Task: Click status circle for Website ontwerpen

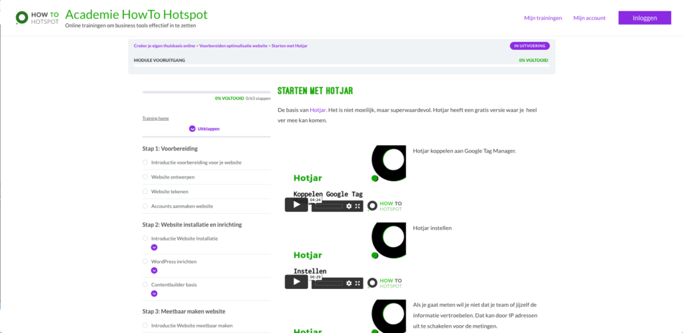Action: pyautogui.click(x=145, y=176)
